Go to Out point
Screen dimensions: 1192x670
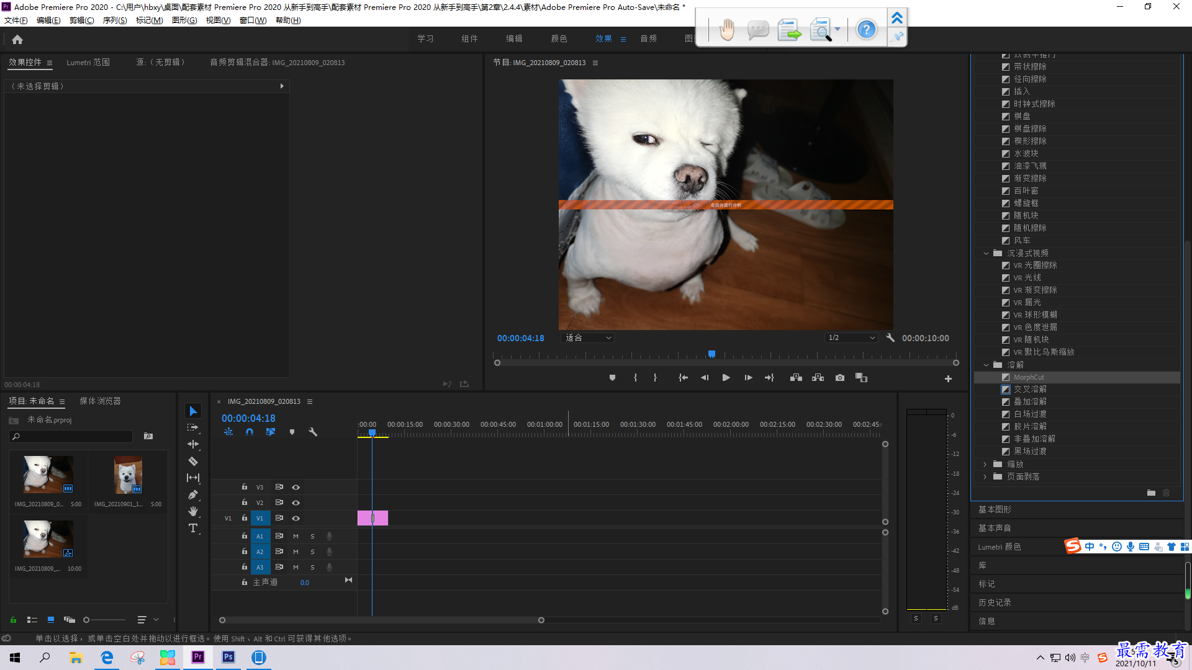coord(769,378)
